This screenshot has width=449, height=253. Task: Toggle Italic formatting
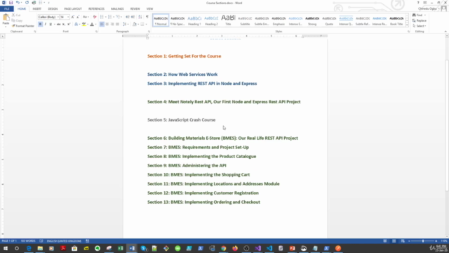45,25
